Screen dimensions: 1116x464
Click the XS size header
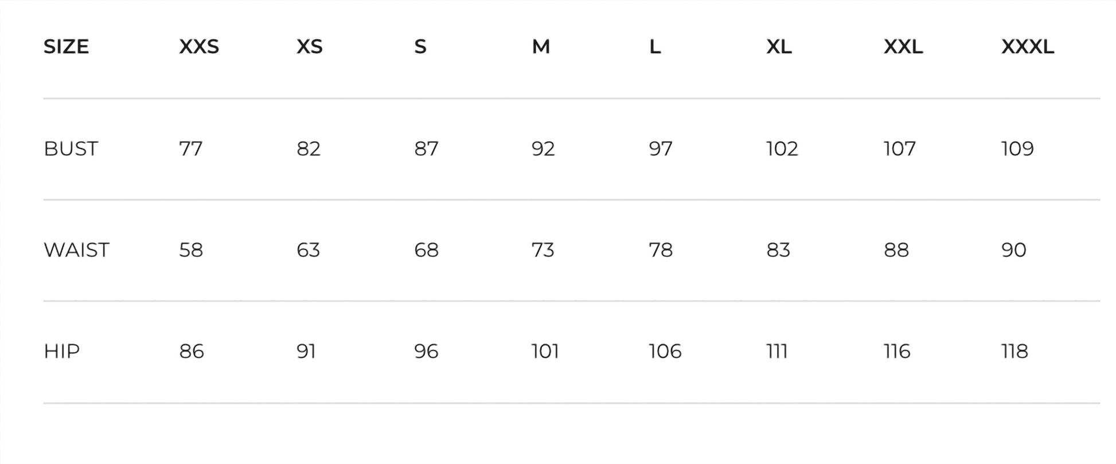tap(309, 46)
